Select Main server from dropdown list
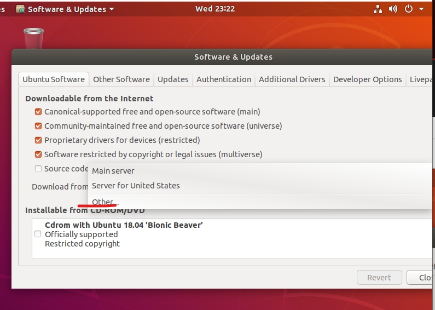Viewport: 435px width, 310px height. point(113,171)
